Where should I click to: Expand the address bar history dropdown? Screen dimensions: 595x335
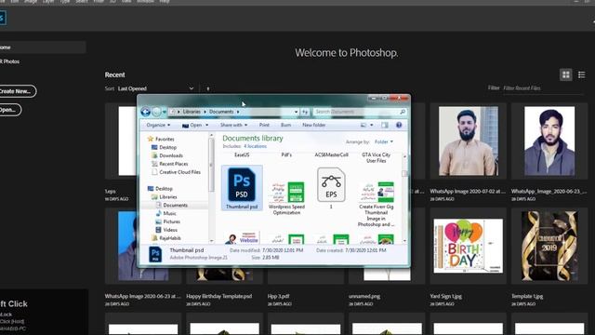tap(296, 112)
